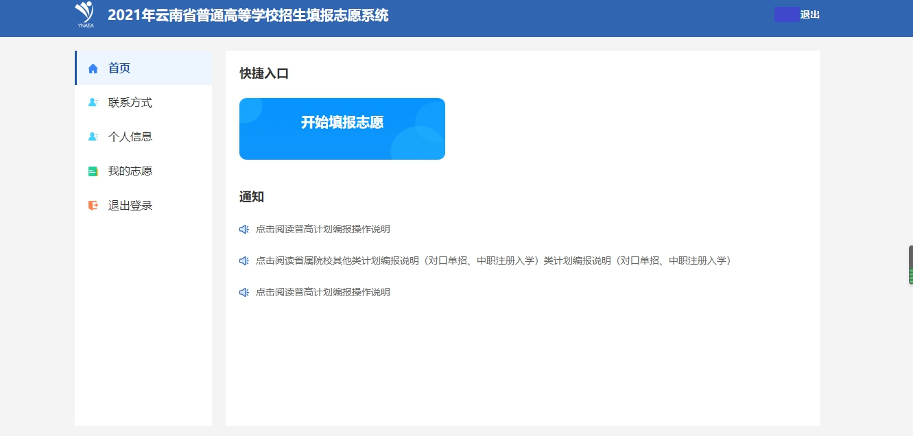
Task: Click the page title 2021年云南省普通高等学校招生填报志愿系统
Action: click(248, 15)
